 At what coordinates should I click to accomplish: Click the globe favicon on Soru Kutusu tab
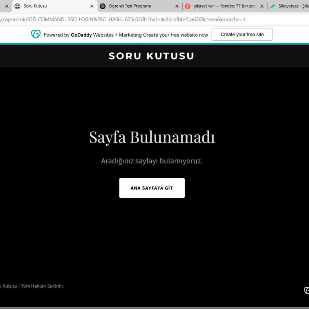[17, 6]
